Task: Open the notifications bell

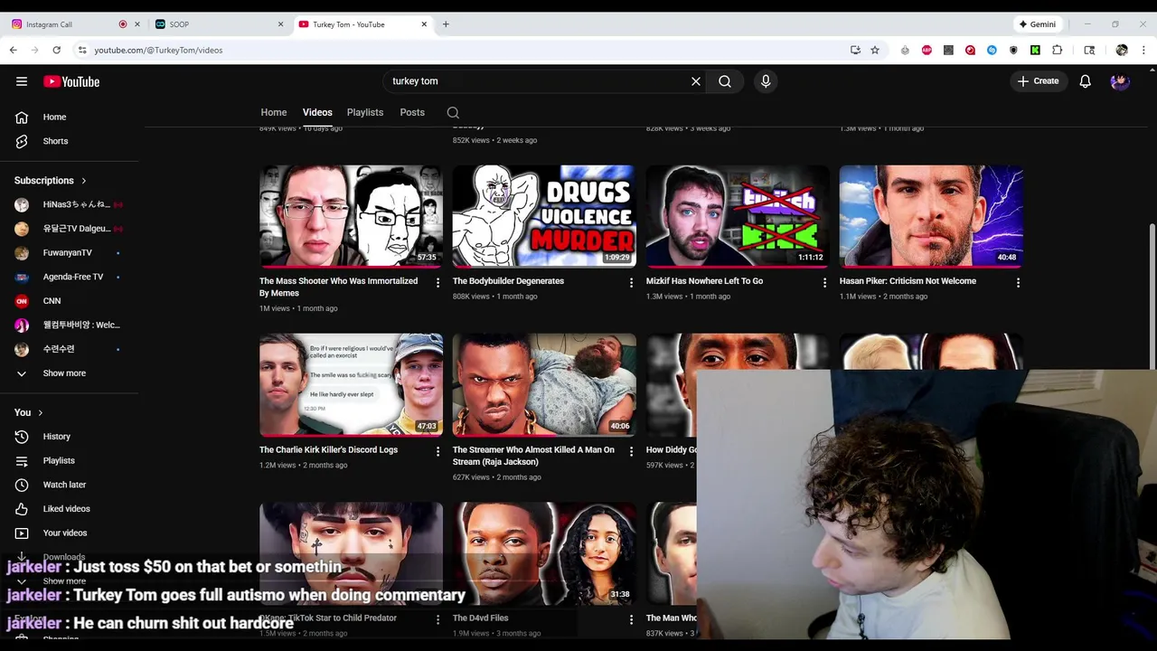Action: click(1086, 81)
